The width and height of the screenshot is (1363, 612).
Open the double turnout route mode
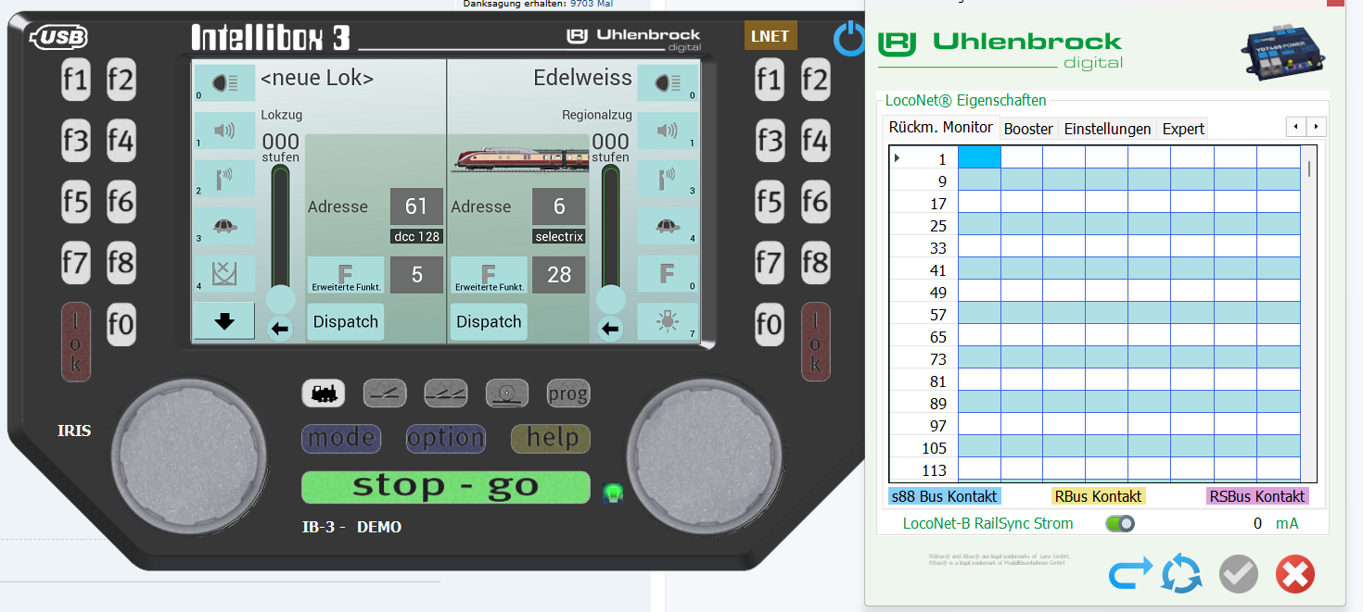click(x=446, y=393)
